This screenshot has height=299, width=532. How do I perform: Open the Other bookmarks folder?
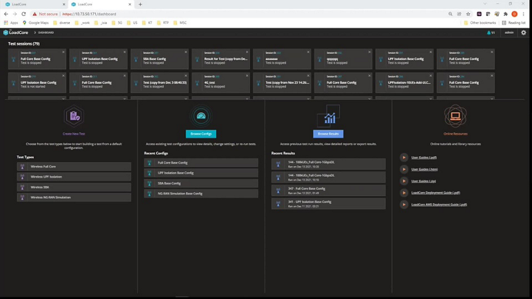coord(479,23)
